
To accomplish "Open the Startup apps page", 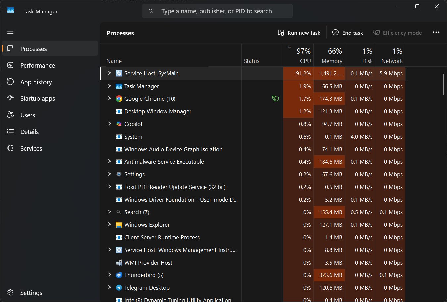I will tap(37, 98).
